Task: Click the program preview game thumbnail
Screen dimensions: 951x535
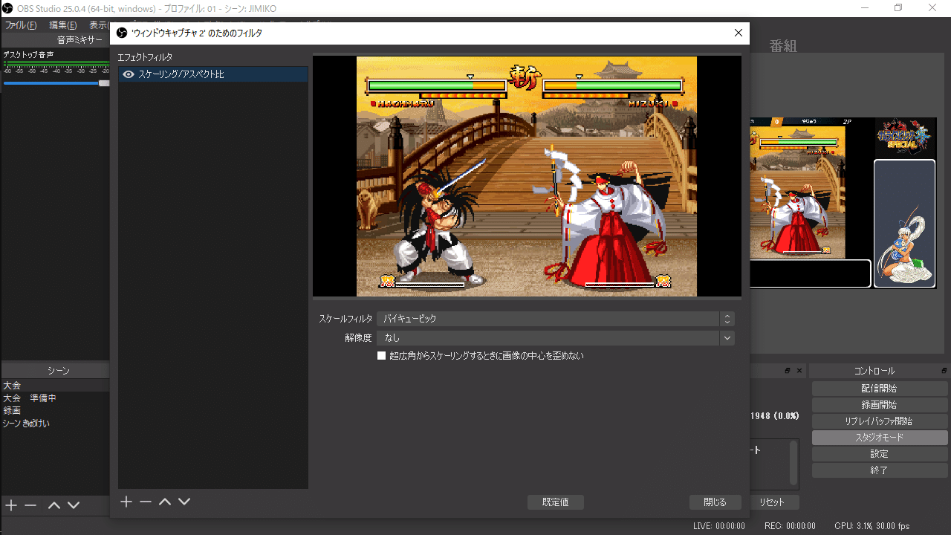Action: (797, 192)
